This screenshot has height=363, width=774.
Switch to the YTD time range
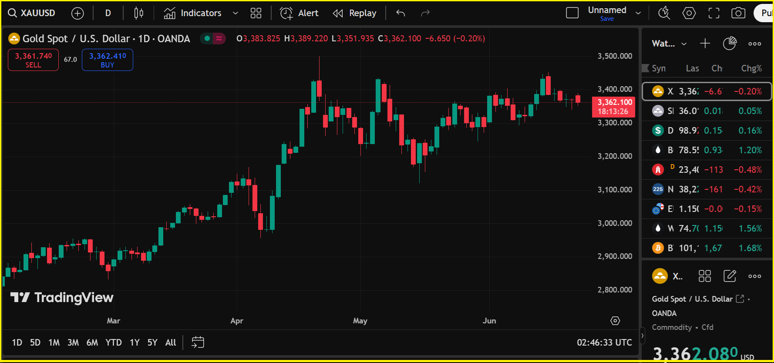pos(114,343)
